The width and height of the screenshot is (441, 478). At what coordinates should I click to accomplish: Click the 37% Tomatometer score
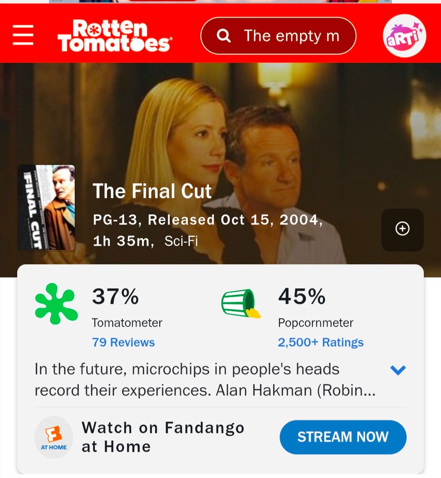(x=115, y=297)
